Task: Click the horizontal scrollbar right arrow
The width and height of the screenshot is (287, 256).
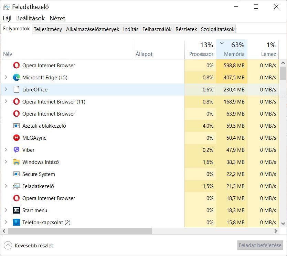Action: coord(276,231)
